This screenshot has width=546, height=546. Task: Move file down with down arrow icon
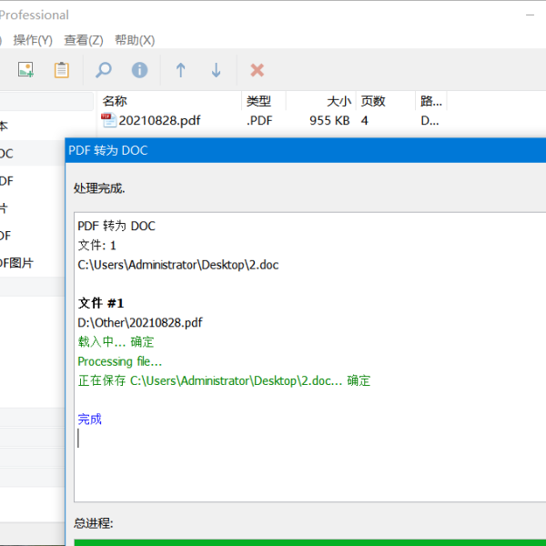click(x=216, y=70)
